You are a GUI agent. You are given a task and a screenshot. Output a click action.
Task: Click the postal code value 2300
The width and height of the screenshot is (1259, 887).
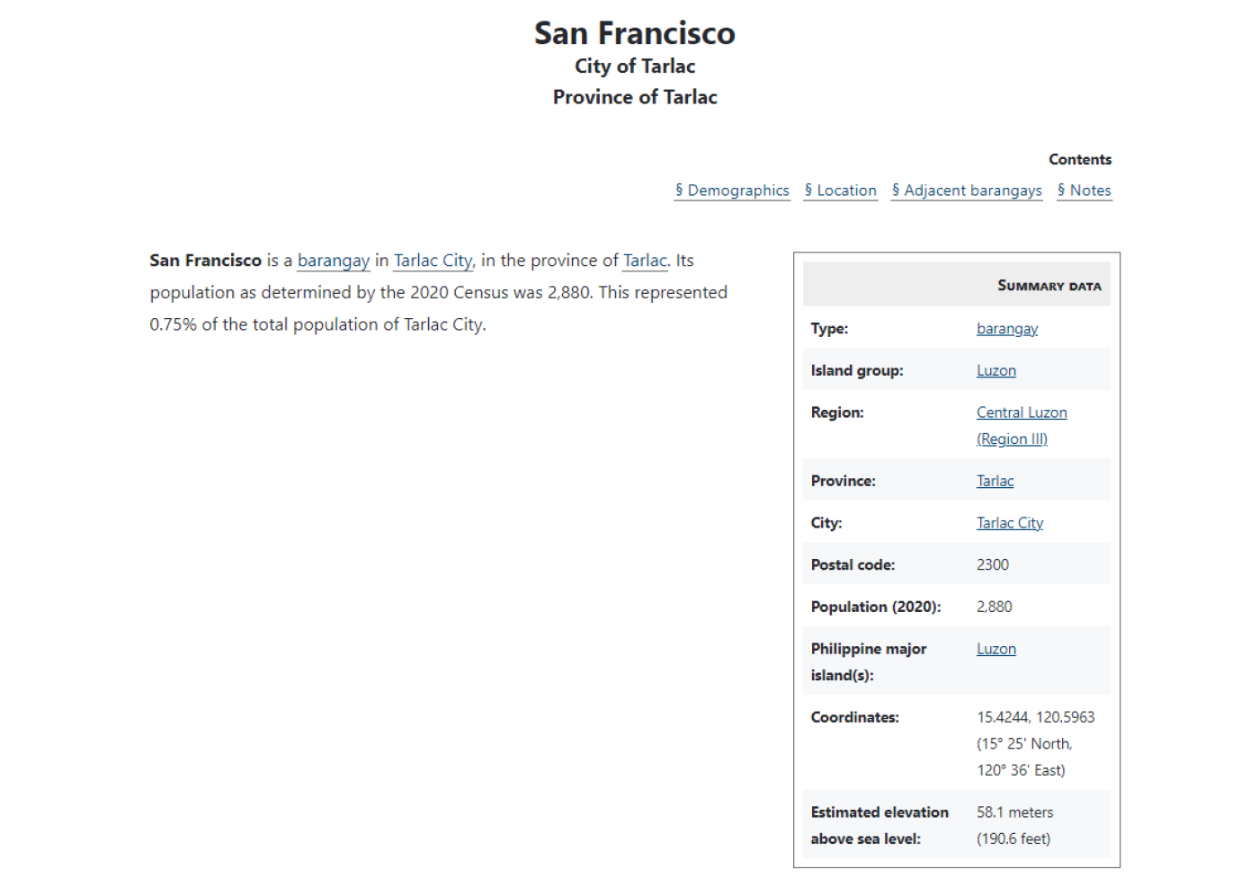pos(993,564)
